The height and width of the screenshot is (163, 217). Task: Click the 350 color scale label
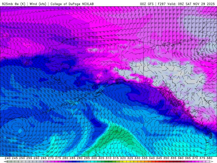coord(166,158)
